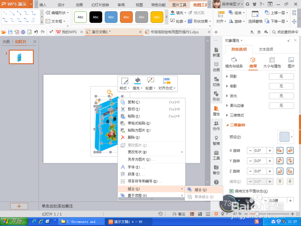Screen dimensions: 301x226
Task: Click Internet Explorer taskbar icon
Action: [34, 221]
